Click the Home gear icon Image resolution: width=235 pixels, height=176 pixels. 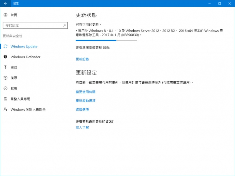(6, 15)
